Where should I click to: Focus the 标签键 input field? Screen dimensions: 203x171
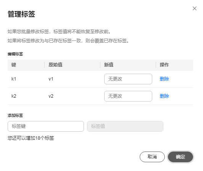(x=46, y=126)
